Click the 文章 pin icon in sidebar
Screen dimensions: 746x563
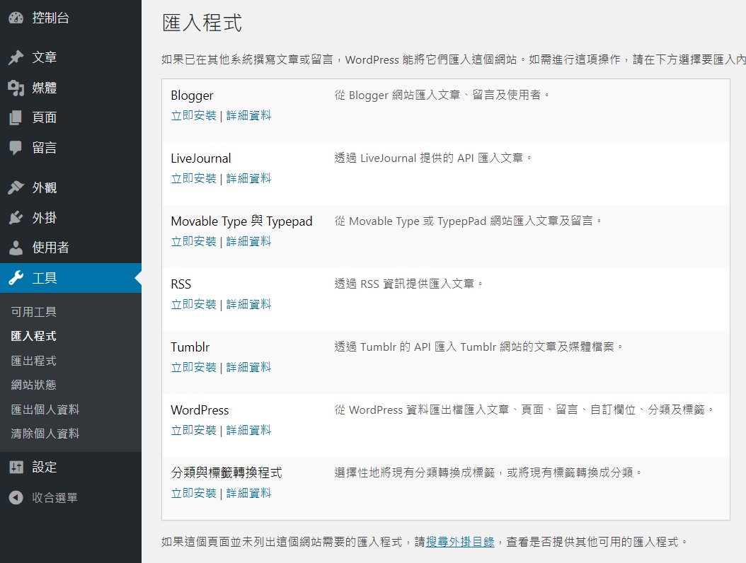tap(16, 57)
